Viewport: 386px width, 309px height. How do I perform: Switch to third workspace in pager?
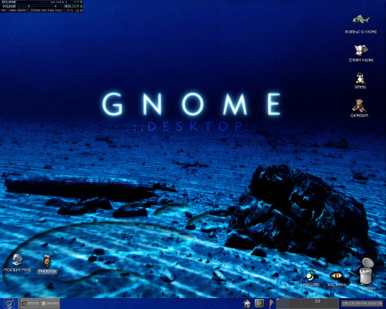(307, 303)
